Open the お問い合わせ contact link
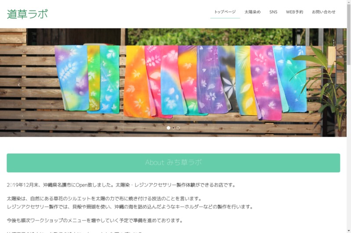Viewport: 351px width, 233px height. coord(324,12)
